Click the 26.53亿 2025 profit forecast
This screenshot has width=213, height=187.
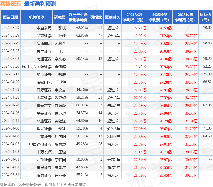(165, 28)
